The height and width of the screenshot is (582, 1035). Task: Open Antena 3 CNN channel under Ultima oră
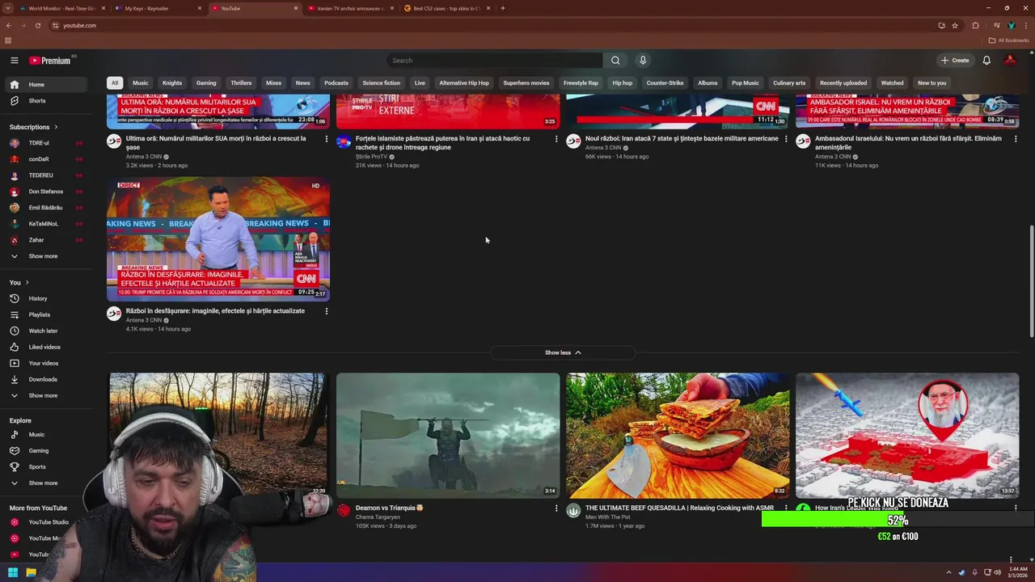[144, 157]
